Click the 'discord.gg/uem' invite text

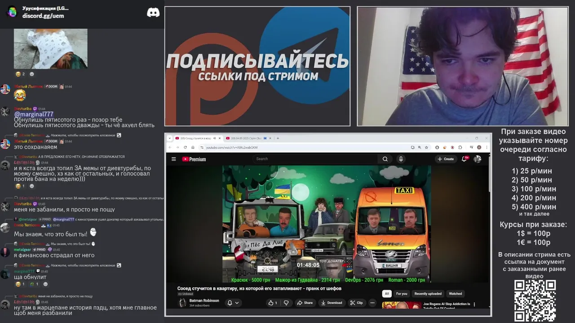[x=43, y=16]
